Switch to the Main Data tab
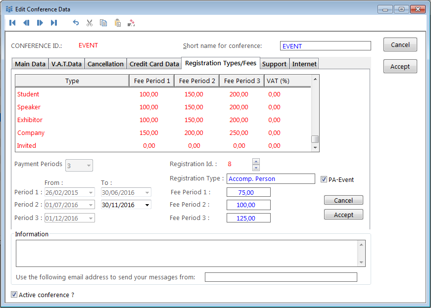The image size is (431, 308). [x=30, y=64]
